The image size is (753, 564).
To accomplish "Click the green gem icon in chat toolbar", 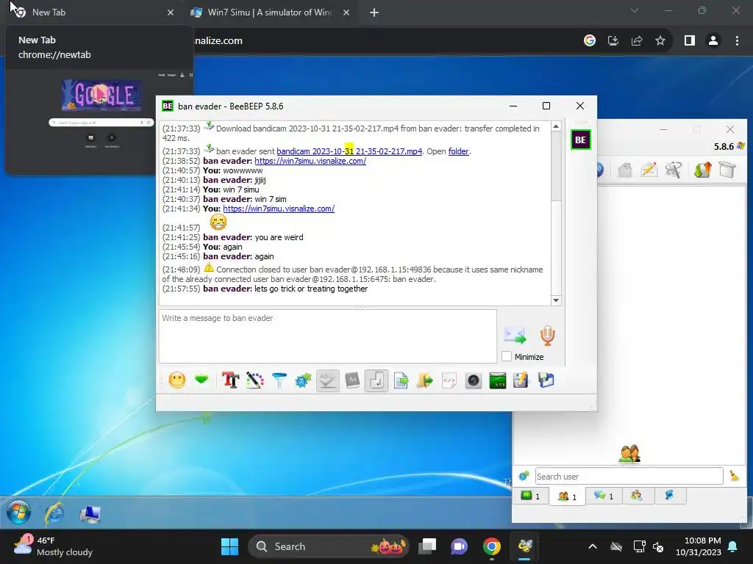I will 201,380.
